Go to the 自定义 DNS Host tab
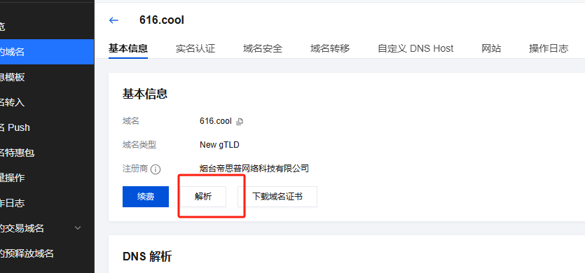The width and height of the screenshot is (585, 273). [x=415, y=48]
